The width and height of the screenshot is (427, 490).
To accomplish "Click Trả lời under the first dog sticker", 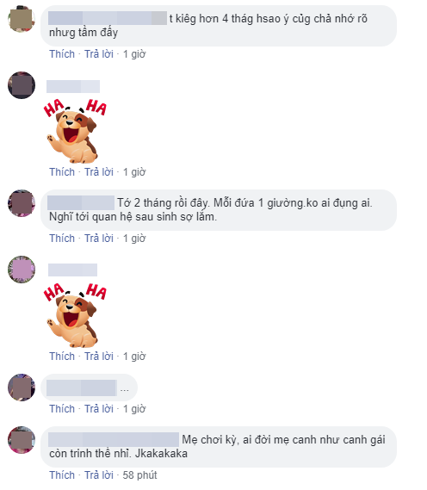I will coord(99,172).
